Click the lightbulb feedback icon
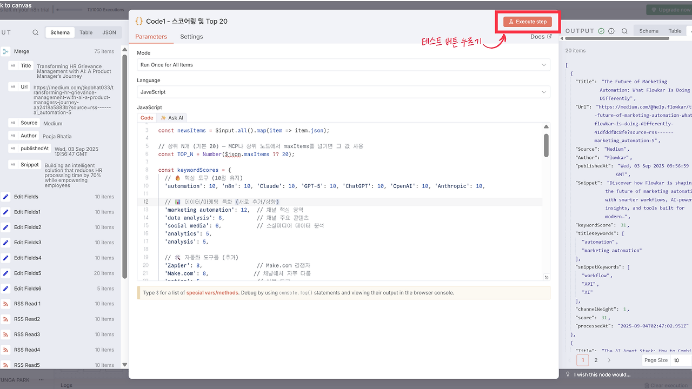692x389 pixels. point(568,374)
